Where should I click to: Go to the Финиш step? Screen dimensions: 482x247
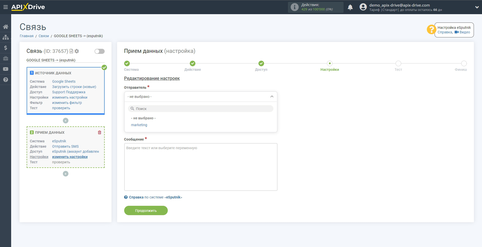pyautogui.click(x=464, y=63)
